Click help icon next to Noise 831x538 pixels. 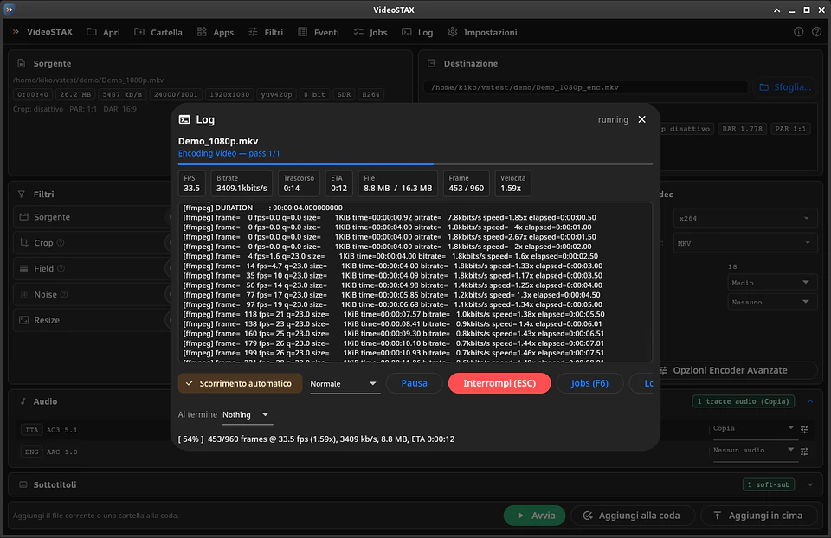(x=64, y=294)
